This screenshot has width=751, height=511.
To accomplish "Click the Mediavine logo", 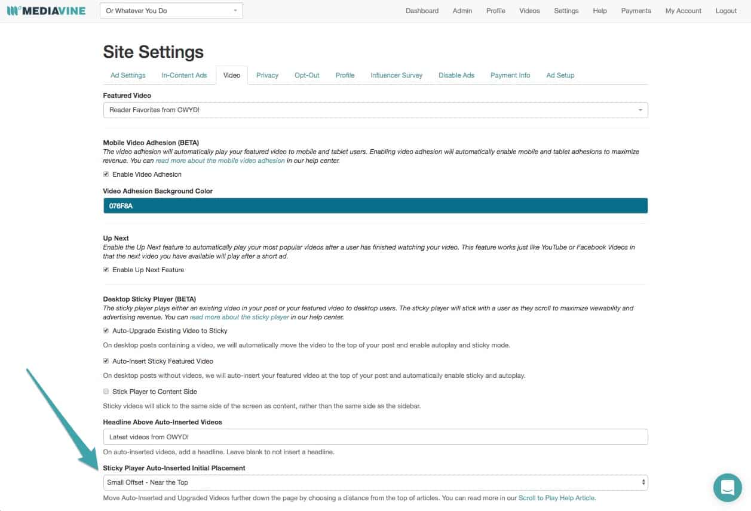I will [x=46, y=11].
